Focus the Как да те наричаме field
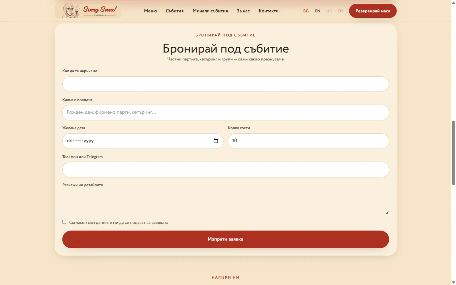This screenshot has height=285, width=456. tap(225, 84)
